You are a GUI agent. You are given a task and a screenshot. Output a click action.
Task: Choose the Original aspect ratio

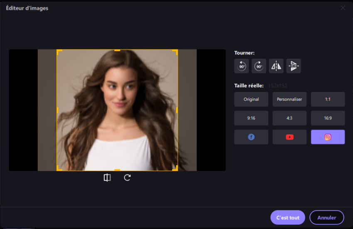(251, 100)
